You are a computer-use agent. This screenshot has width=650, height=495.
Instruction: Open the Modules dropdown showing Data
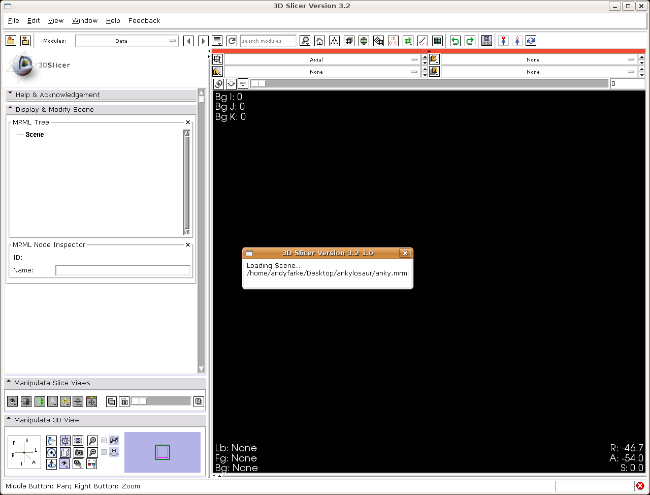[x=127, y=41]
